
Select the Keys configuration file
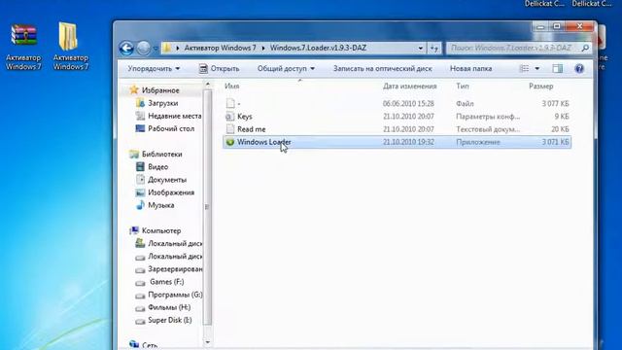tap(397, 117)
